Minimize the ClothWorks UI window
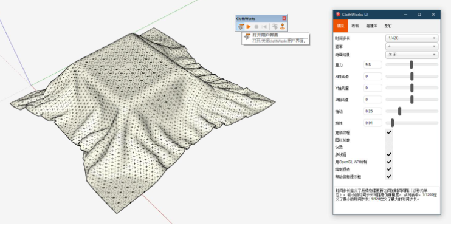Screen dimensions: 451x226 (x=405, y=15)
